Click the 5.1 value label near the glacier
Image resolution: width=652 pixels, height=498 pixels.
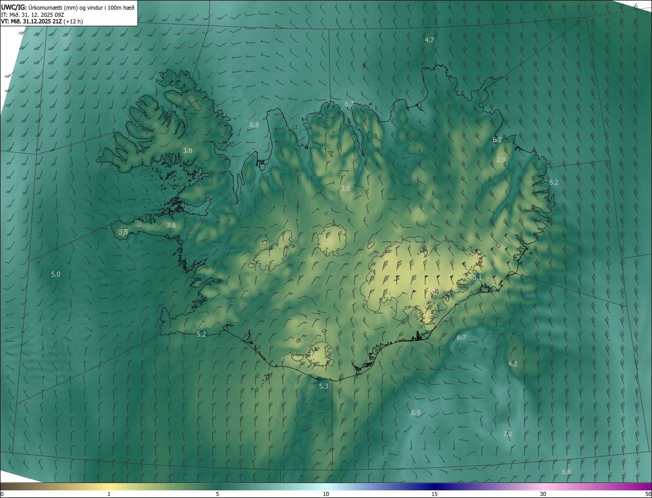pyautogui.click(x=477, y=277)
